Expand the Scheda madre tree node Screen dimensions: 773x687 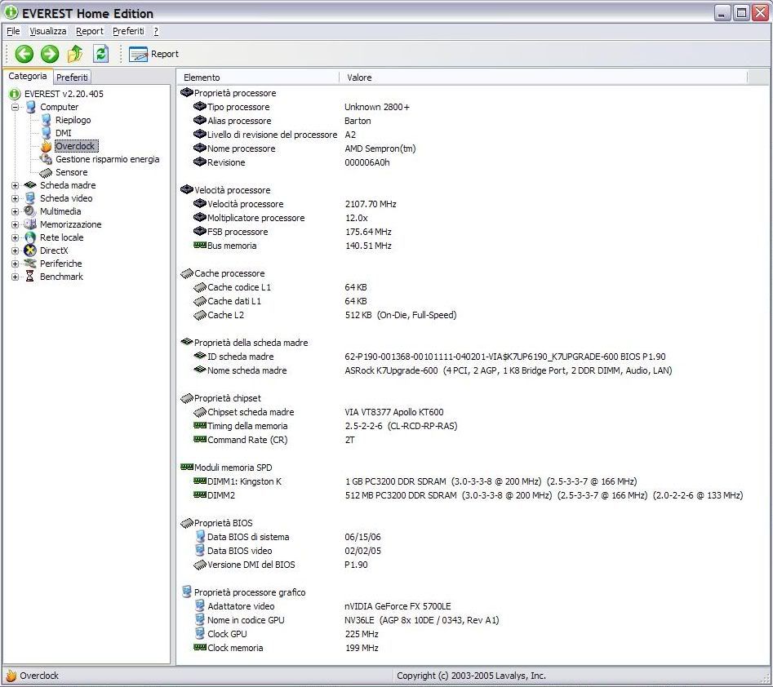click(x=16, y=185)
